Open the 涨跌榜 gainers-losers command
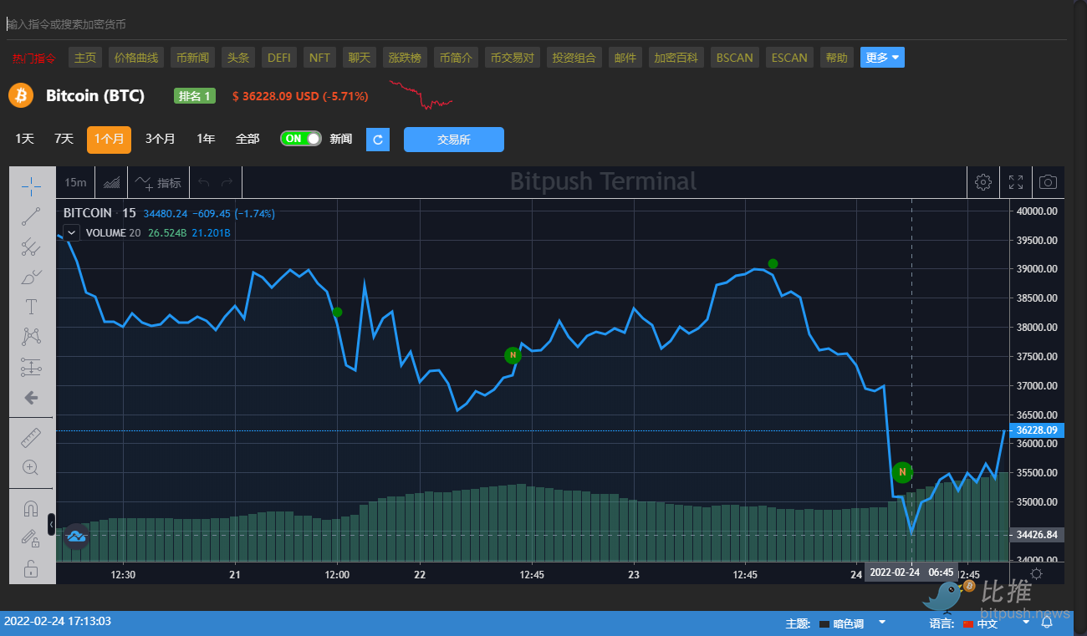The width and height of the screenshot is (1087, 636). pyautogui.click(x=406, y=58)
